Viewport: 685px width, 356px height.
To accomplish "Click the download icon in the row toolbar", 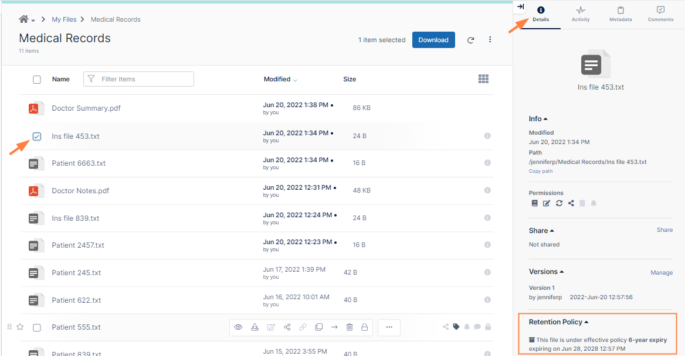I will coord(255,327).
